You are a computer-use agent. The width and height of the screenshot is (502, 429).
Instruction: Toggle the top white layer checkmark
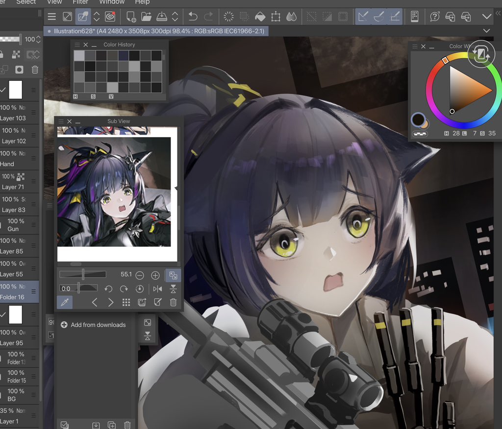3,90
